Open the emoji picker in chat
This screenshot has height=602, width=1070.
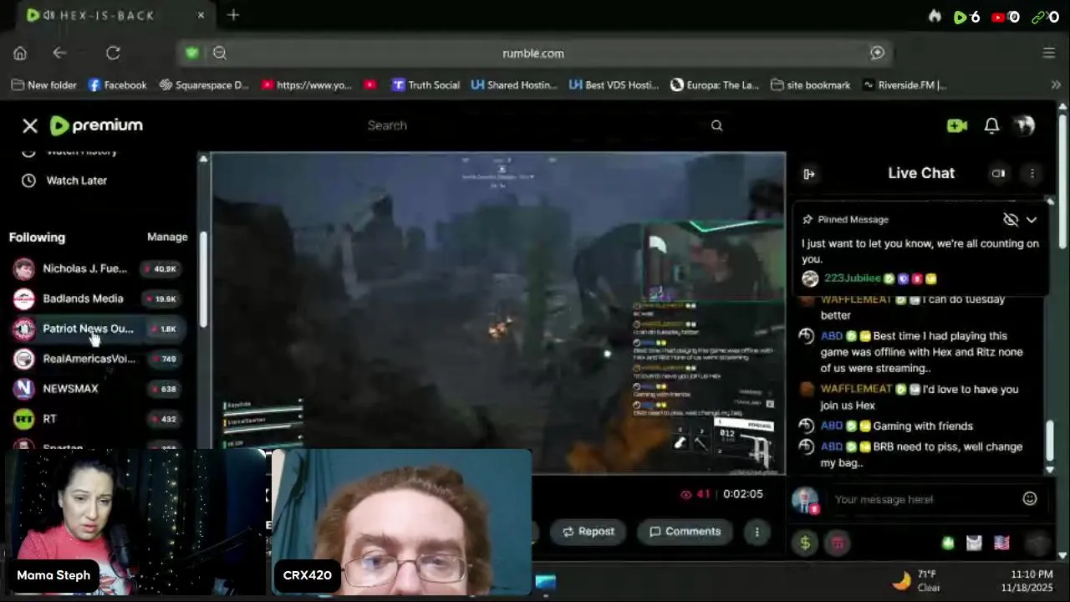(1030, 498)
